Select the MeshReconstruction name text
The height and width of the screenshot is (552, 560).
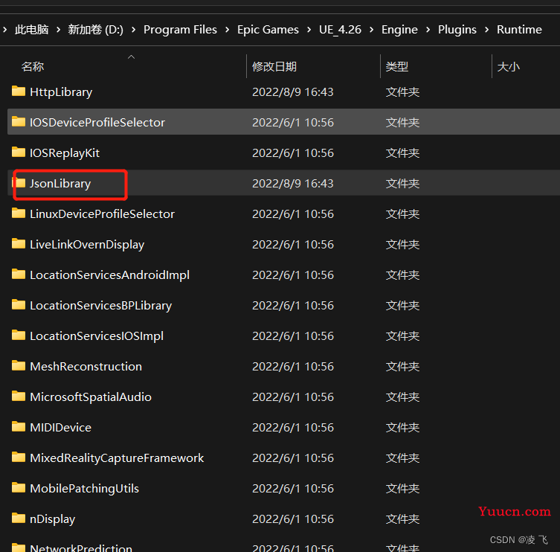coord(86,367)
